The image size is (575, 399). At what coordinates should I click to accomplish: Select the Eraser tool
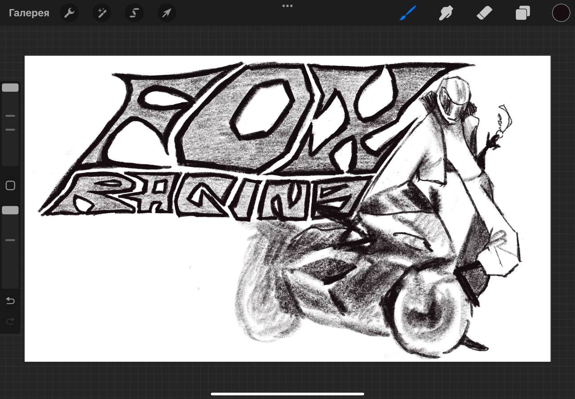pyautogui.click(x=484, y=13)
